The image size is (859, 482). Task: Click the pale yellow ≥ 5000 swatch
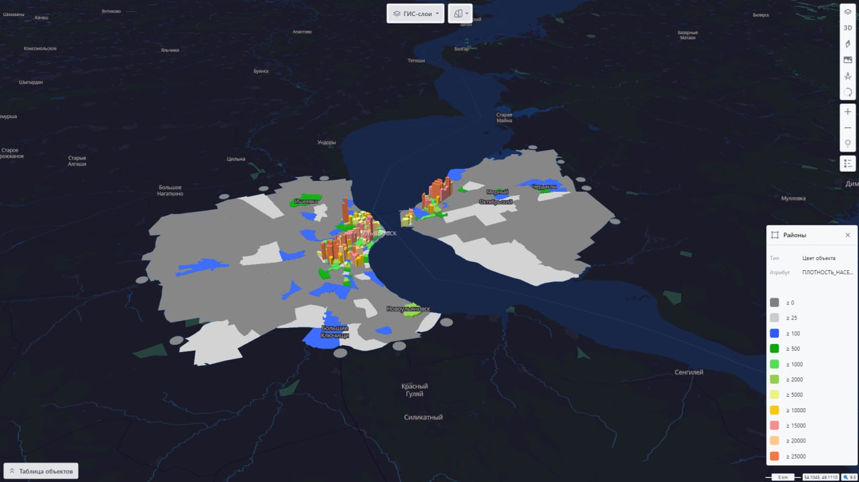pyautogui.click(x=774, y=395)
